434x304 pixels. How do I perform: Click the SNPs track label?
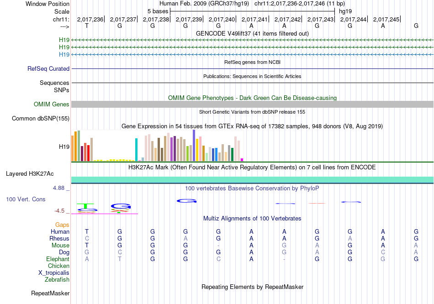(62, 90)
